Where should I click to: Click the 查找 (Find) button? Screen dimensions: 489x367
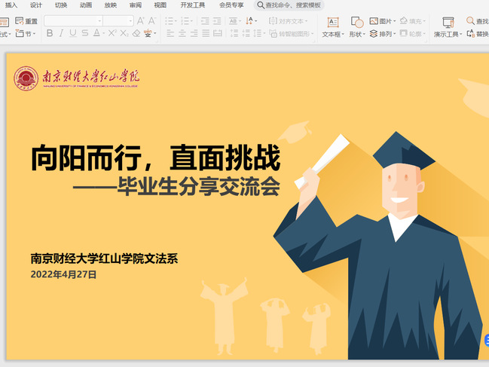pyautogui.click(x=478, y=21)
